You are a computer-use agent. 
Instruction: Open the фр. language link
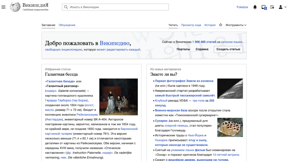click(69, 153)
